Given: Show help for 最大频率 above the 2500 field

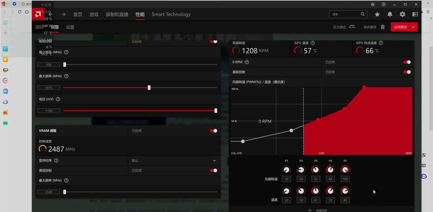Looking at the screenshot, I should coord(66,181).
